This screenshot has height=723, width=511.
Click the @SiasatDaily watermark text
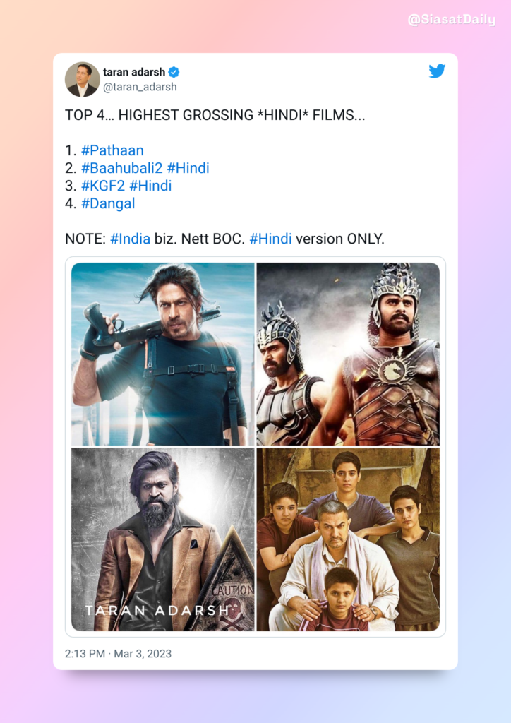(452, 19)
